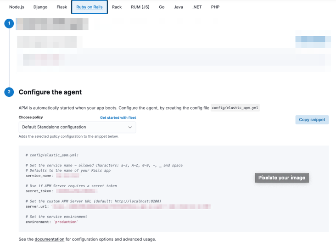This screenshot has height=245, width=336.
Task: Click config/elastic_apm.yml inline code text
Action: tap(235, 108)
